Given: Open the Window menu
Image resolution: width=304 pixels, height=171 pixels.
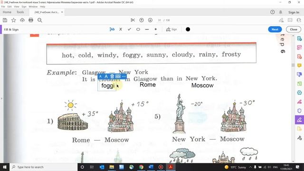Looking at the screenshot, I should coord(33,7).
